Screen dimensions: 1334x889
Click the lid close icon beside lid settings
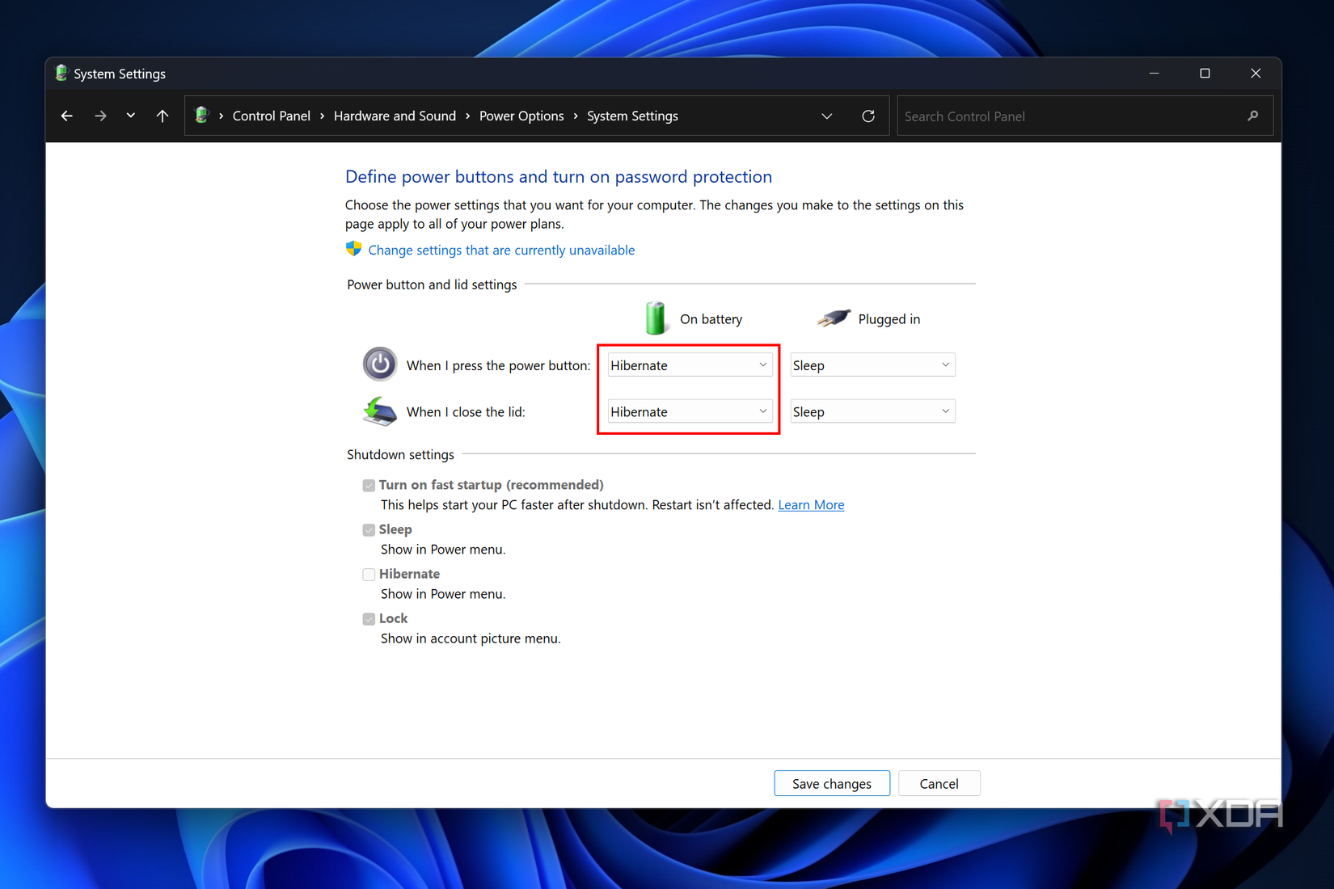point(380,411)
